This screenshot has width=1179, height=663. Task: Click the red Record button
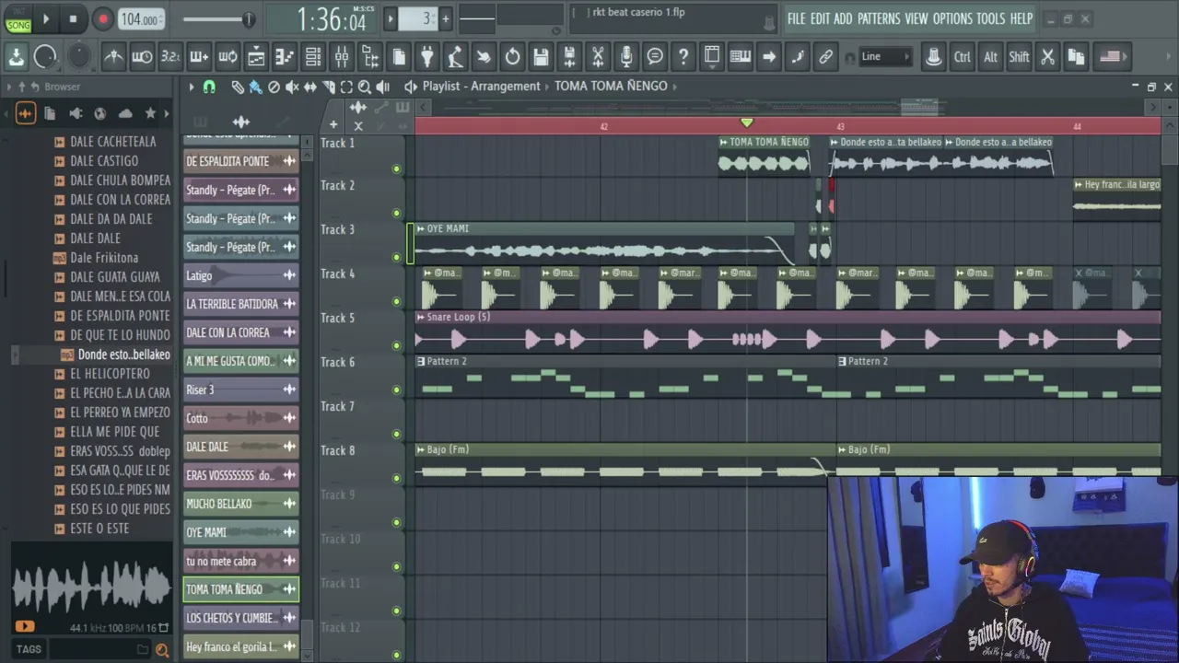pos(103,18)
